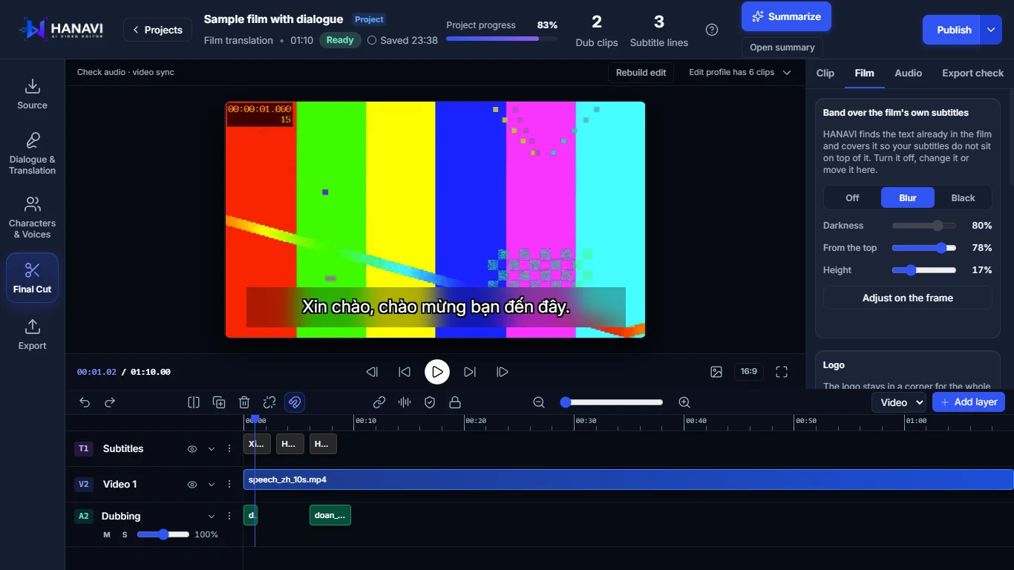This screenshot has height=570, width=1014.
Task: Switch to the Clip tab
Action: (x=825, y=73)
